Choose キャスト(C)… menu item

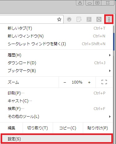[56, 101]
